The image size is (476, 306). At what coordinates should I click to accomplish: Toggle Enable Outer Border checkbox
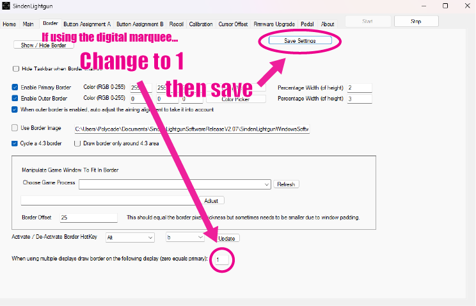click(15, 98)
